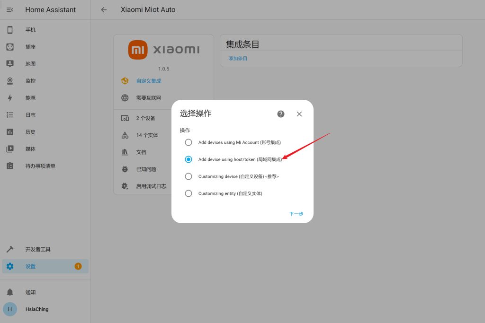Open 设置 gear icon
The image size is (485, 323).
(10, 266)
